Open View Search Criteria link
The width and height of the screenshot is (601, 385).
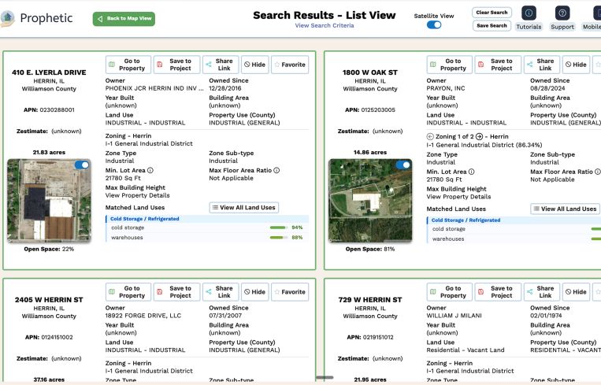tap(325, 25)
